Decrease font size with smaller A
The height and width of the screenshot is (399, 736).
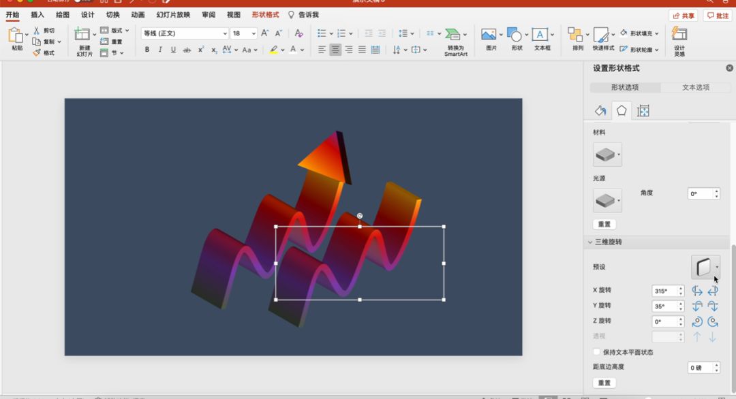click(278, 33)
